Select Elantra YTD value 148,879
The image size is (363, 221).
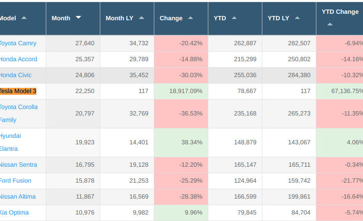pos(245,142)
